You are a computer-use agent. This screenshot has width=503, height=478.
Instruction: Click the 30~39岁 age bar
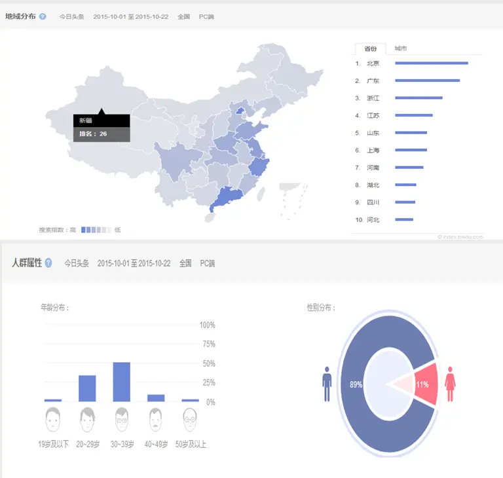pyautogui.click(x=122, y=382)
